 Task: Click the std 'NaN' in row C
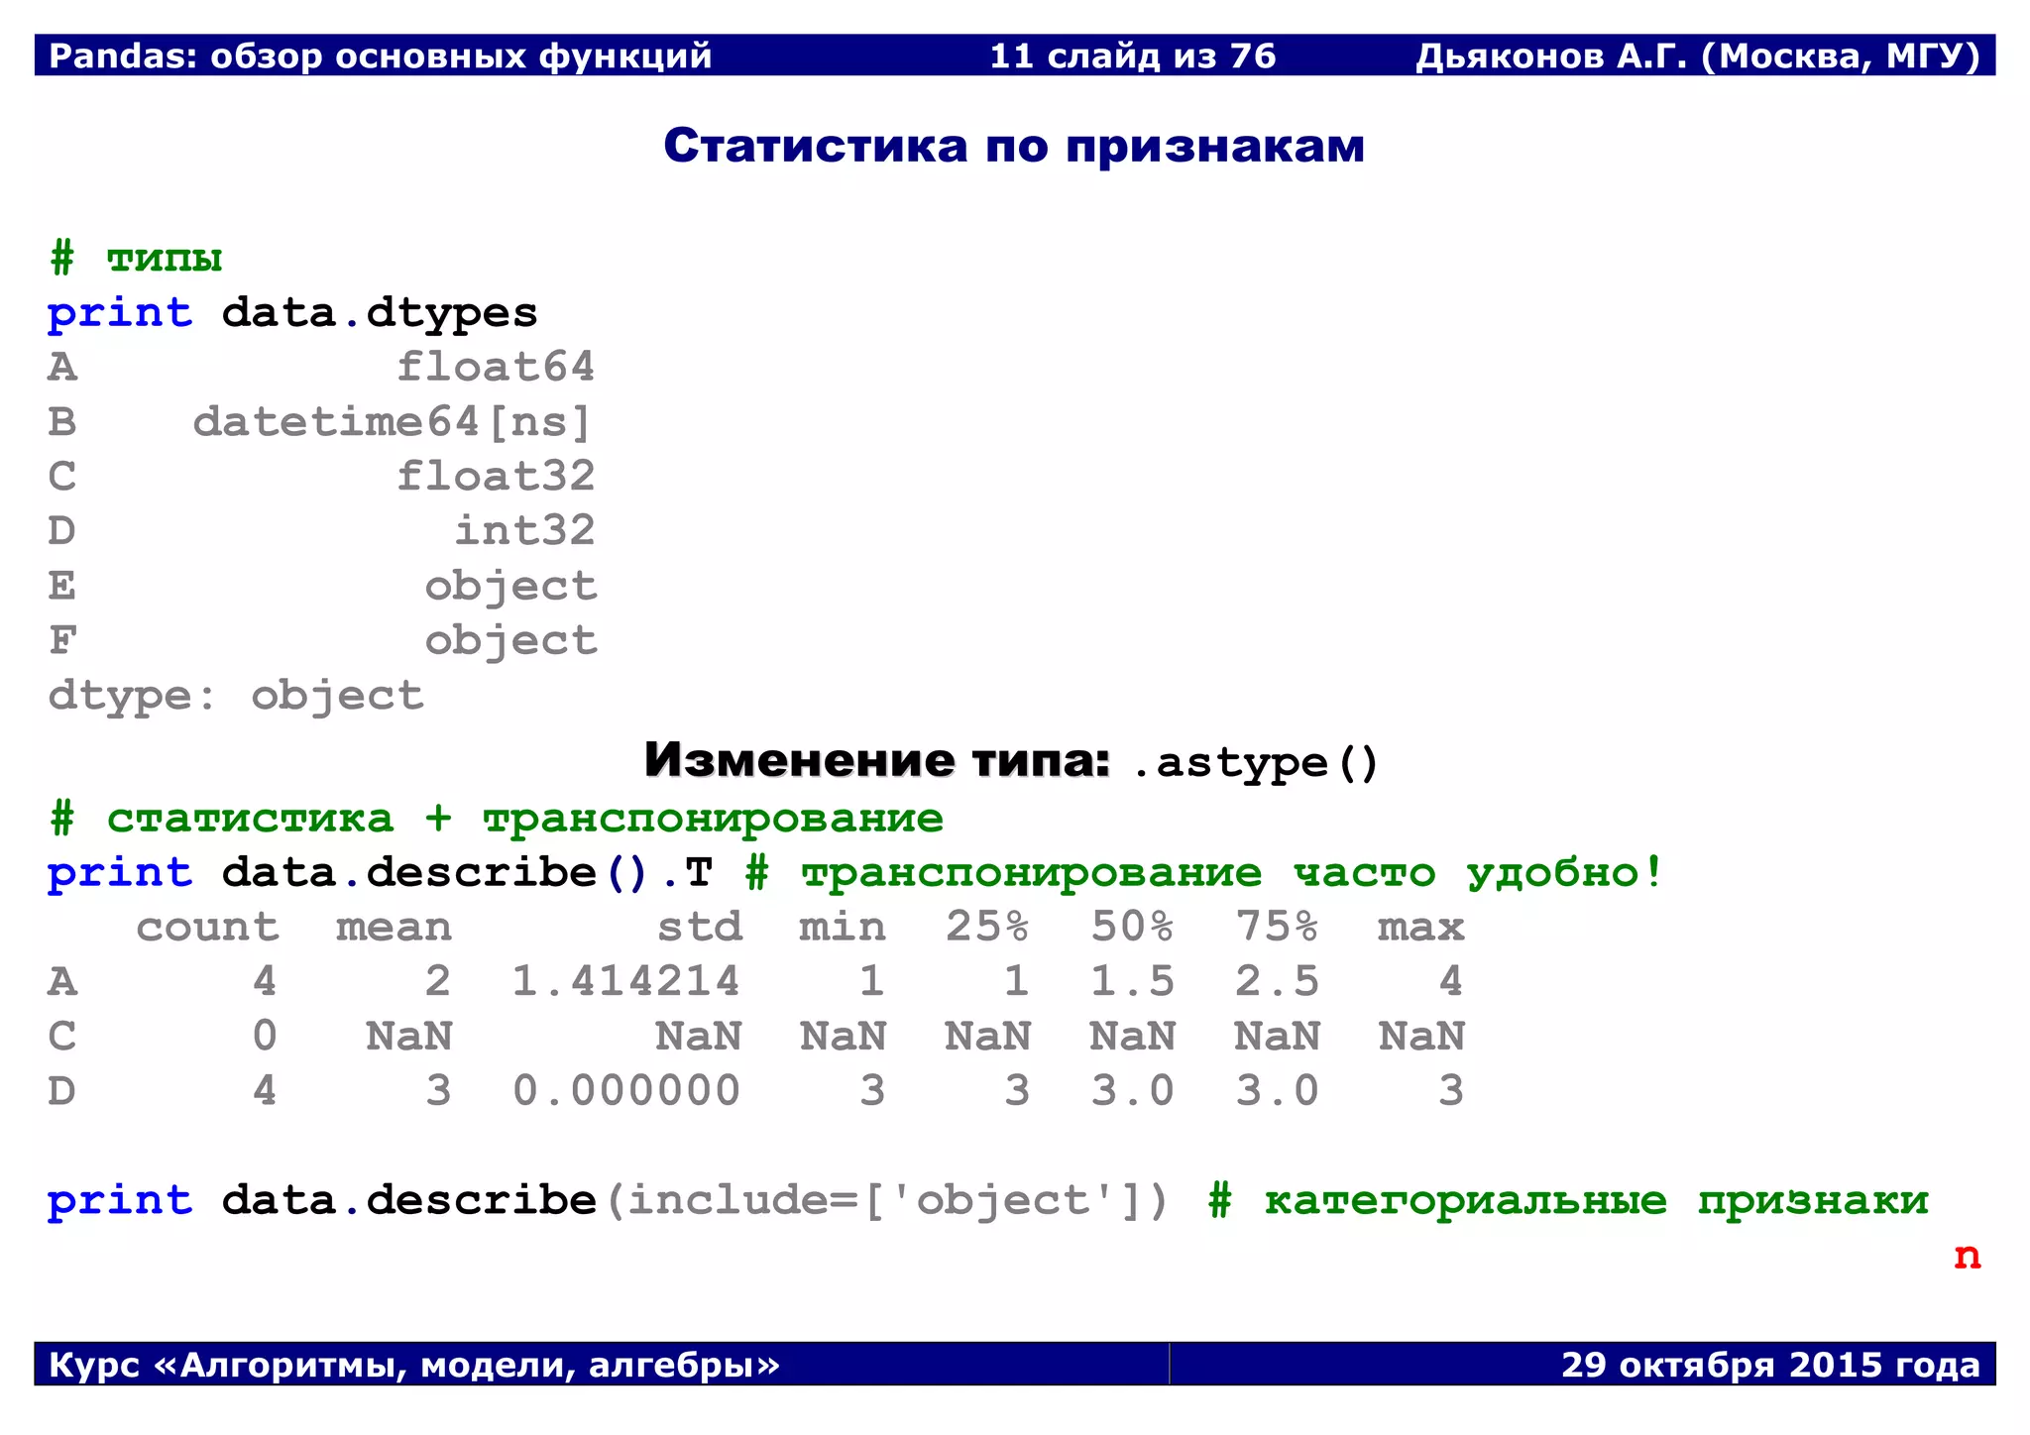pos(699,1037)
